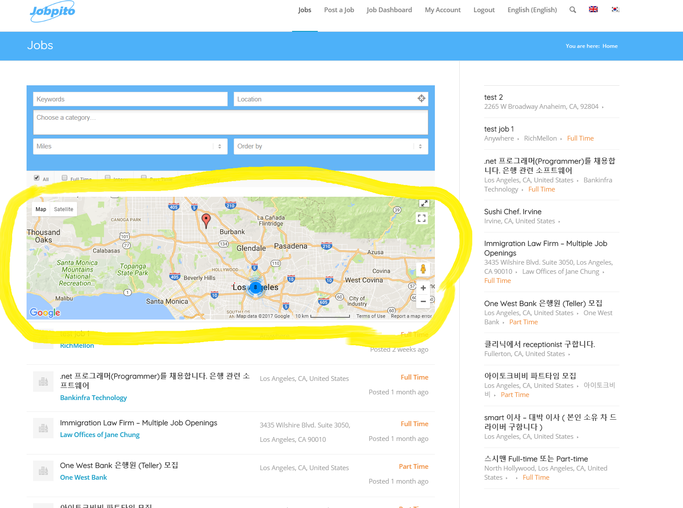Screen dimensions: 683x508
Task: Click the red map marker pin
Action: [206, 220]
